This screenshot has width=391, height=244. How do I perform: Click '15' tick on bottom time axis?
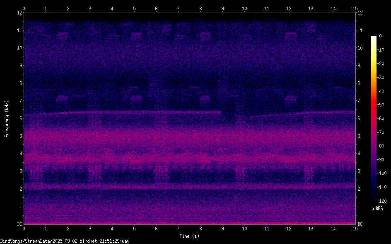click(x=355, y=229)
